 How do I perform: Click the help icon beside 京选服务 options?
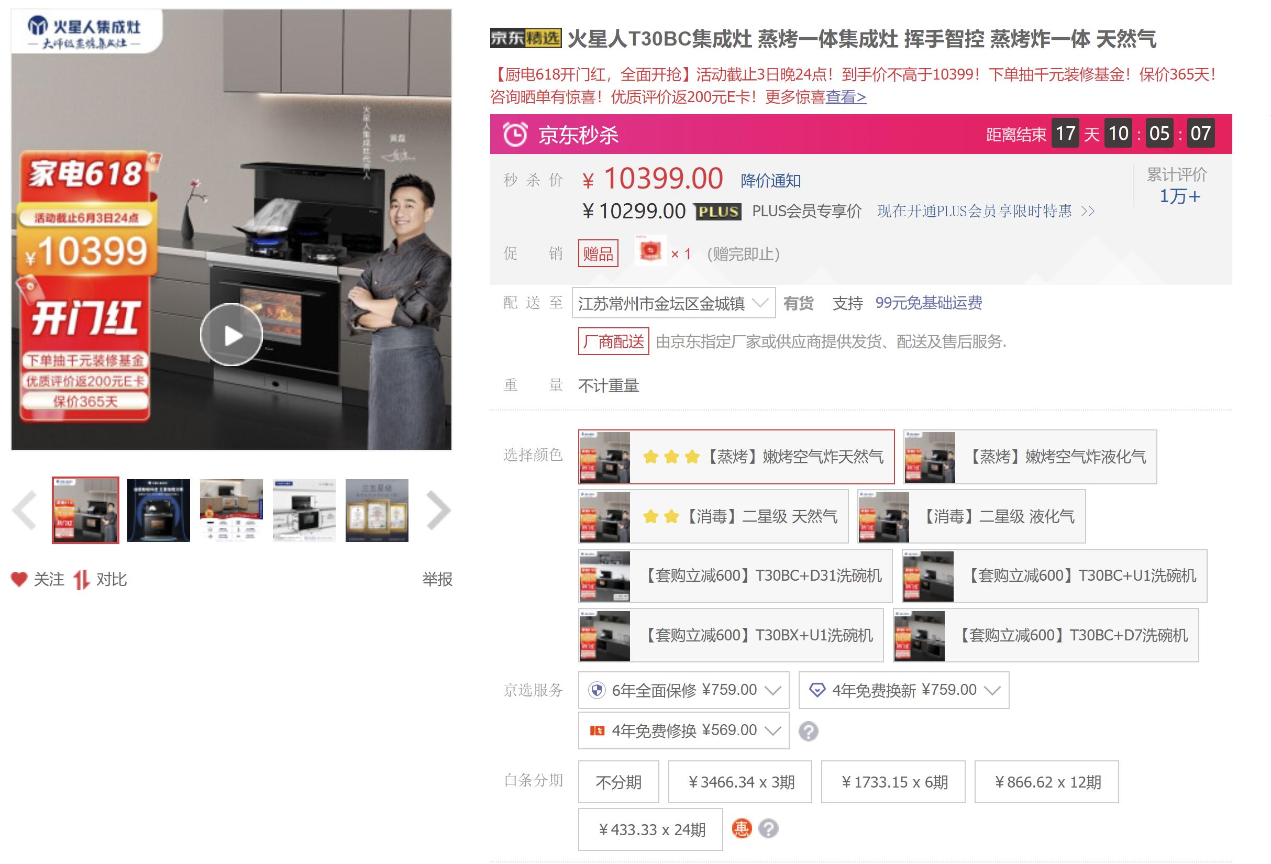pyautogui.click(x=809, y=731)
